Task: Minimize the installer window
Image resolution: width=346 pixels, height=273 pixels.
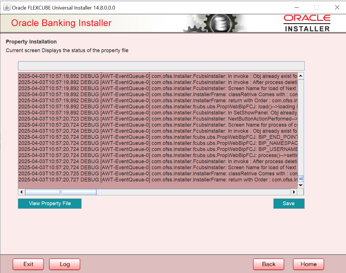Action: [x=297, y=8]
